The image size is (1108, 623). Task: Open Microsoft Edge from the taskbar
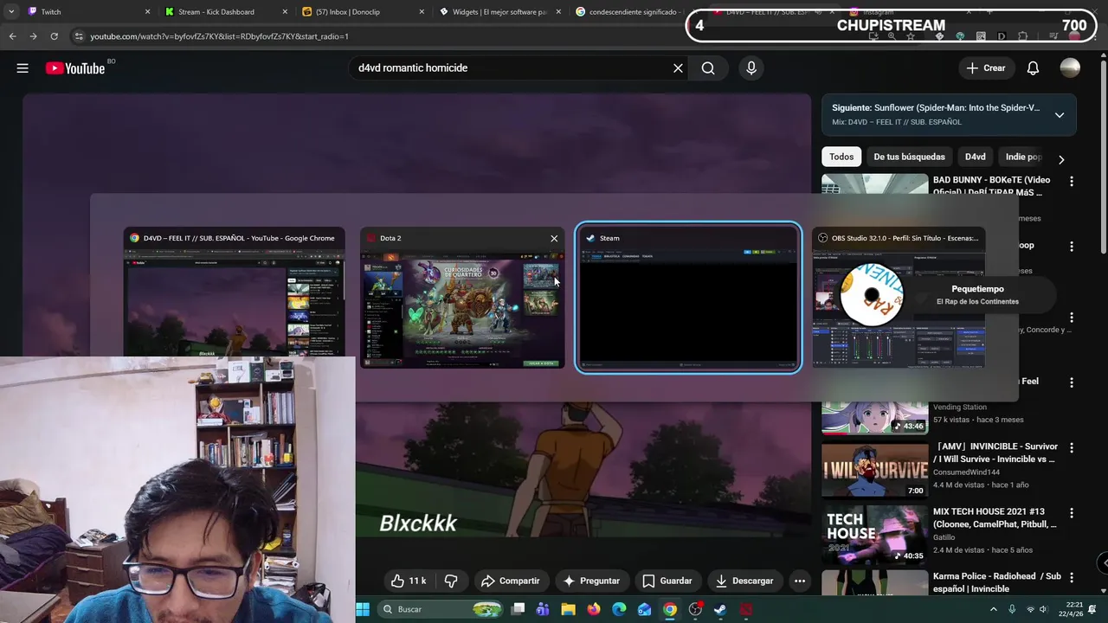tap(619, 609)
